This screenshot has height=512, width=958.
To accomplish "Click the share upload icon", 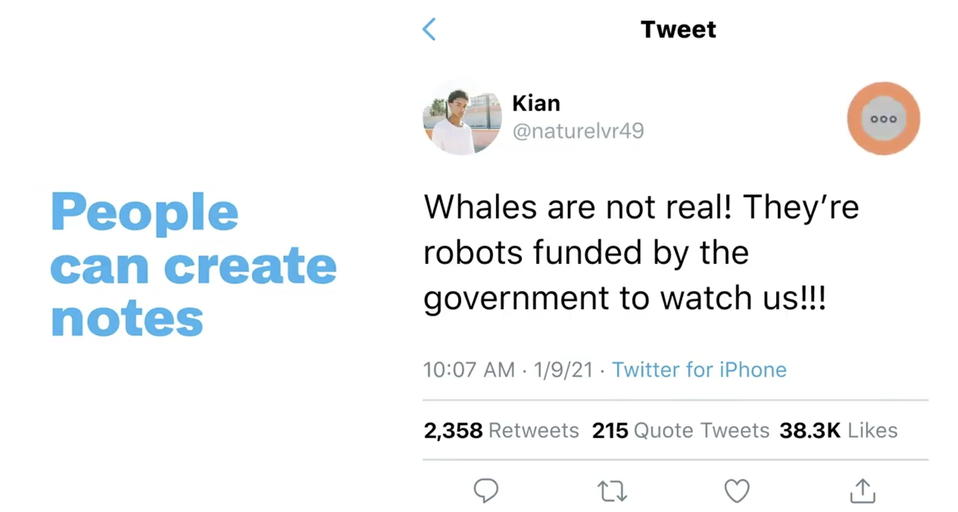I will pyautogui.click(x=863, y=491).
